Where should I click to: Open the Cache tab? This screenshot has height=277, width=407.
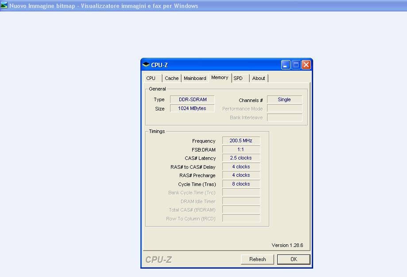point(171,78)
